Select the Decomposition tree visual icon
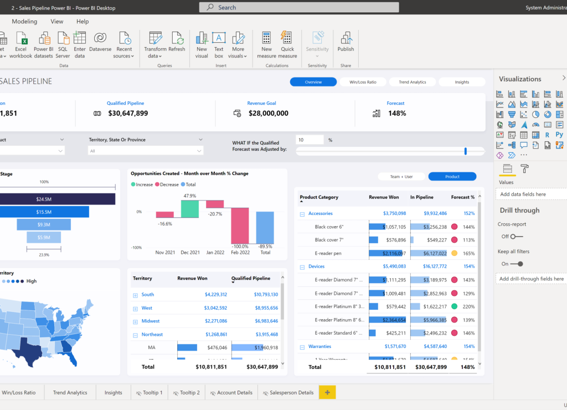The height and width of the screenshot is (410, 567). point(512,145)
